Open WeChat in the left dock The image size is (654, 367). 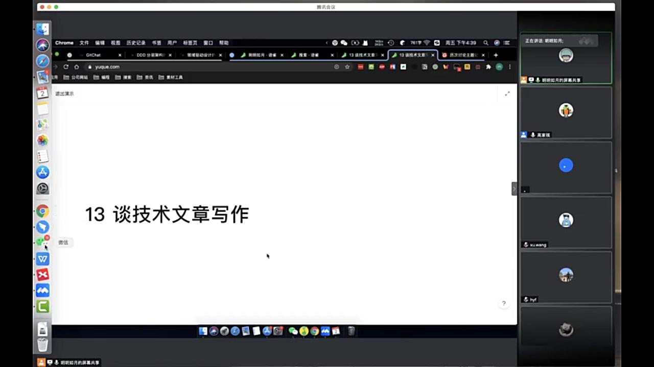click(43, 242)
